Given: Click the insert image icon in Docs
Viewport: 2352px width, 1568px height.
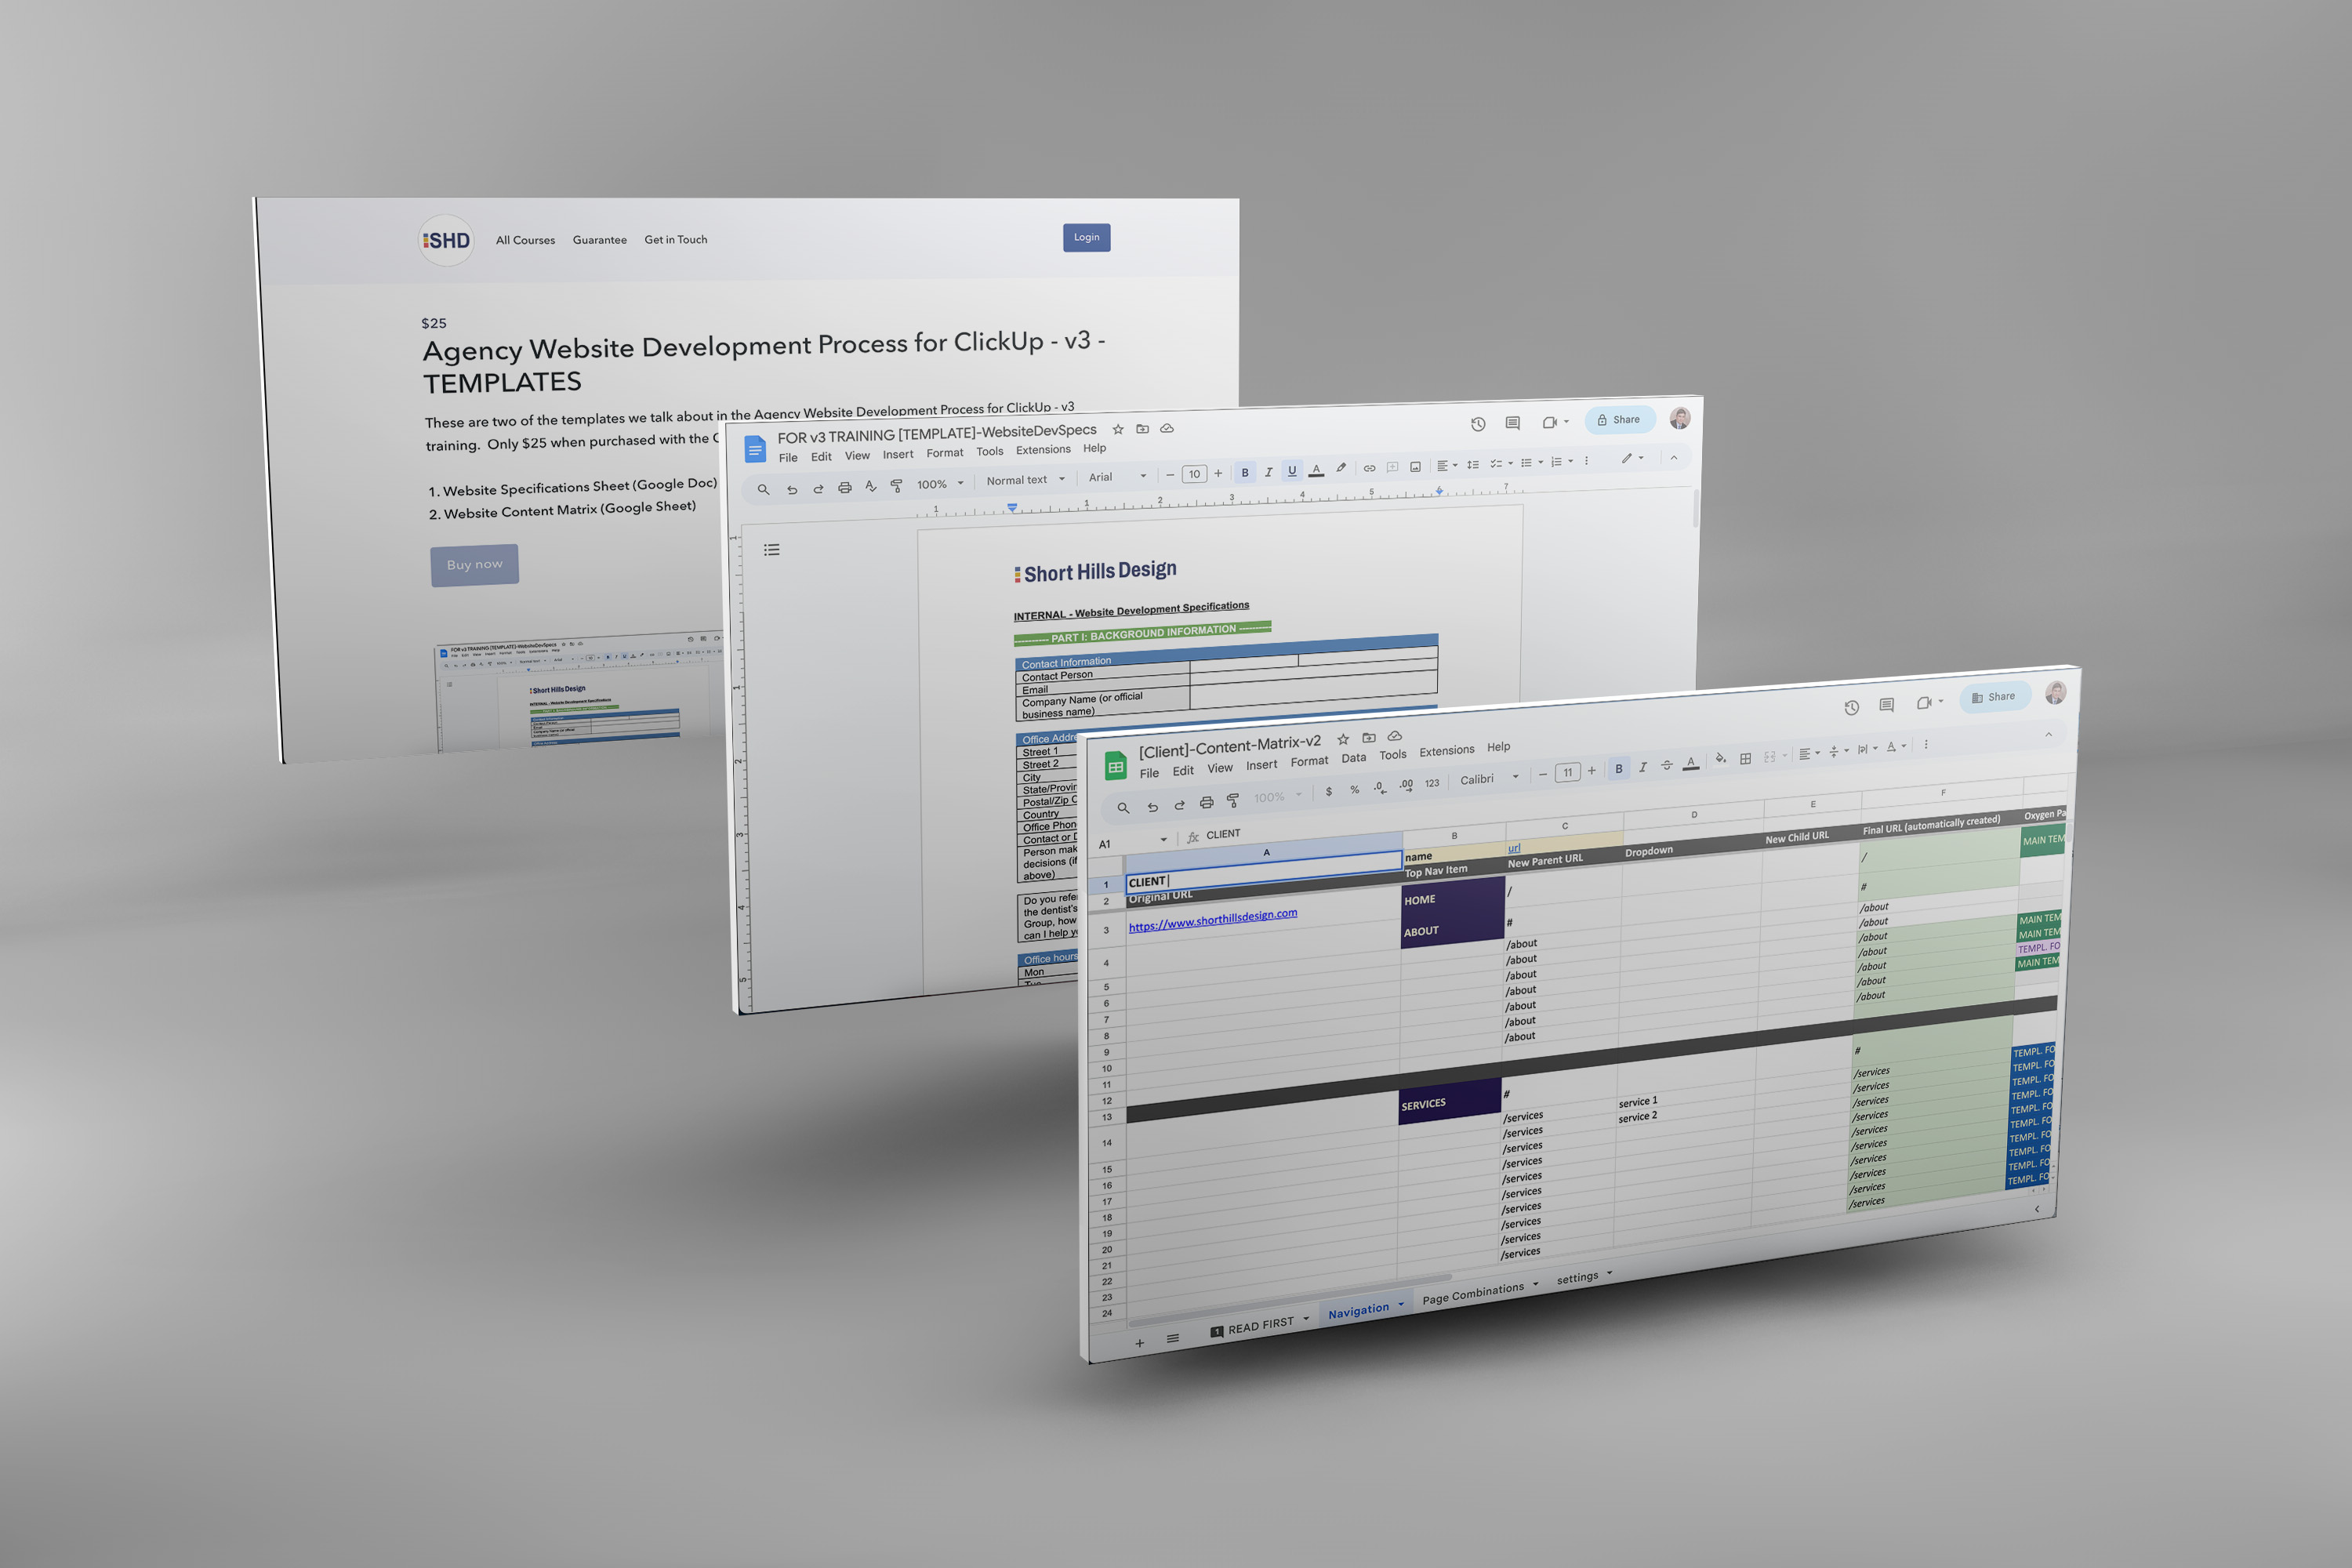Looking at the screenshot, I should tap(1415, 466).
